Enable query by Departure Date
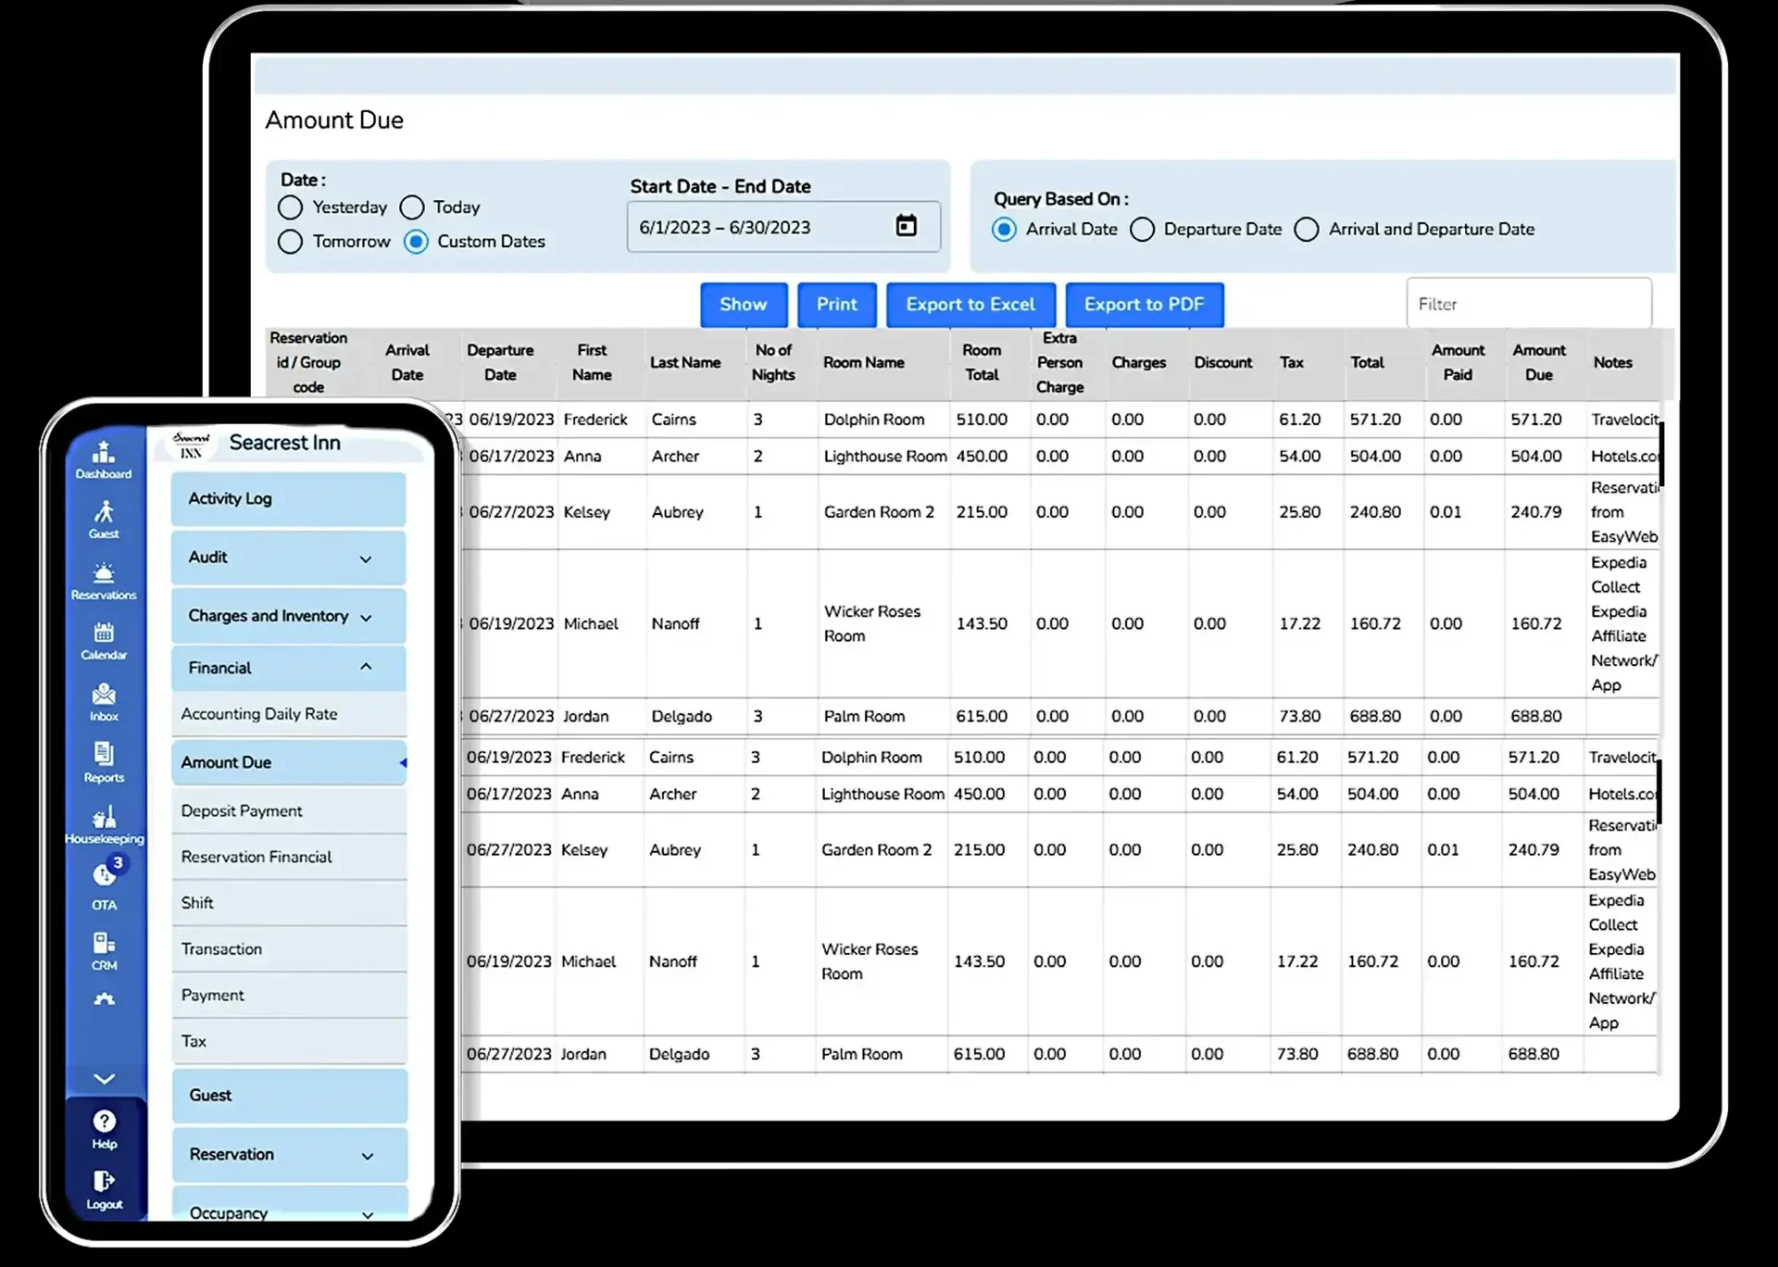The height and width of the screenshot is (1267, 1778). click(1143, 229)
